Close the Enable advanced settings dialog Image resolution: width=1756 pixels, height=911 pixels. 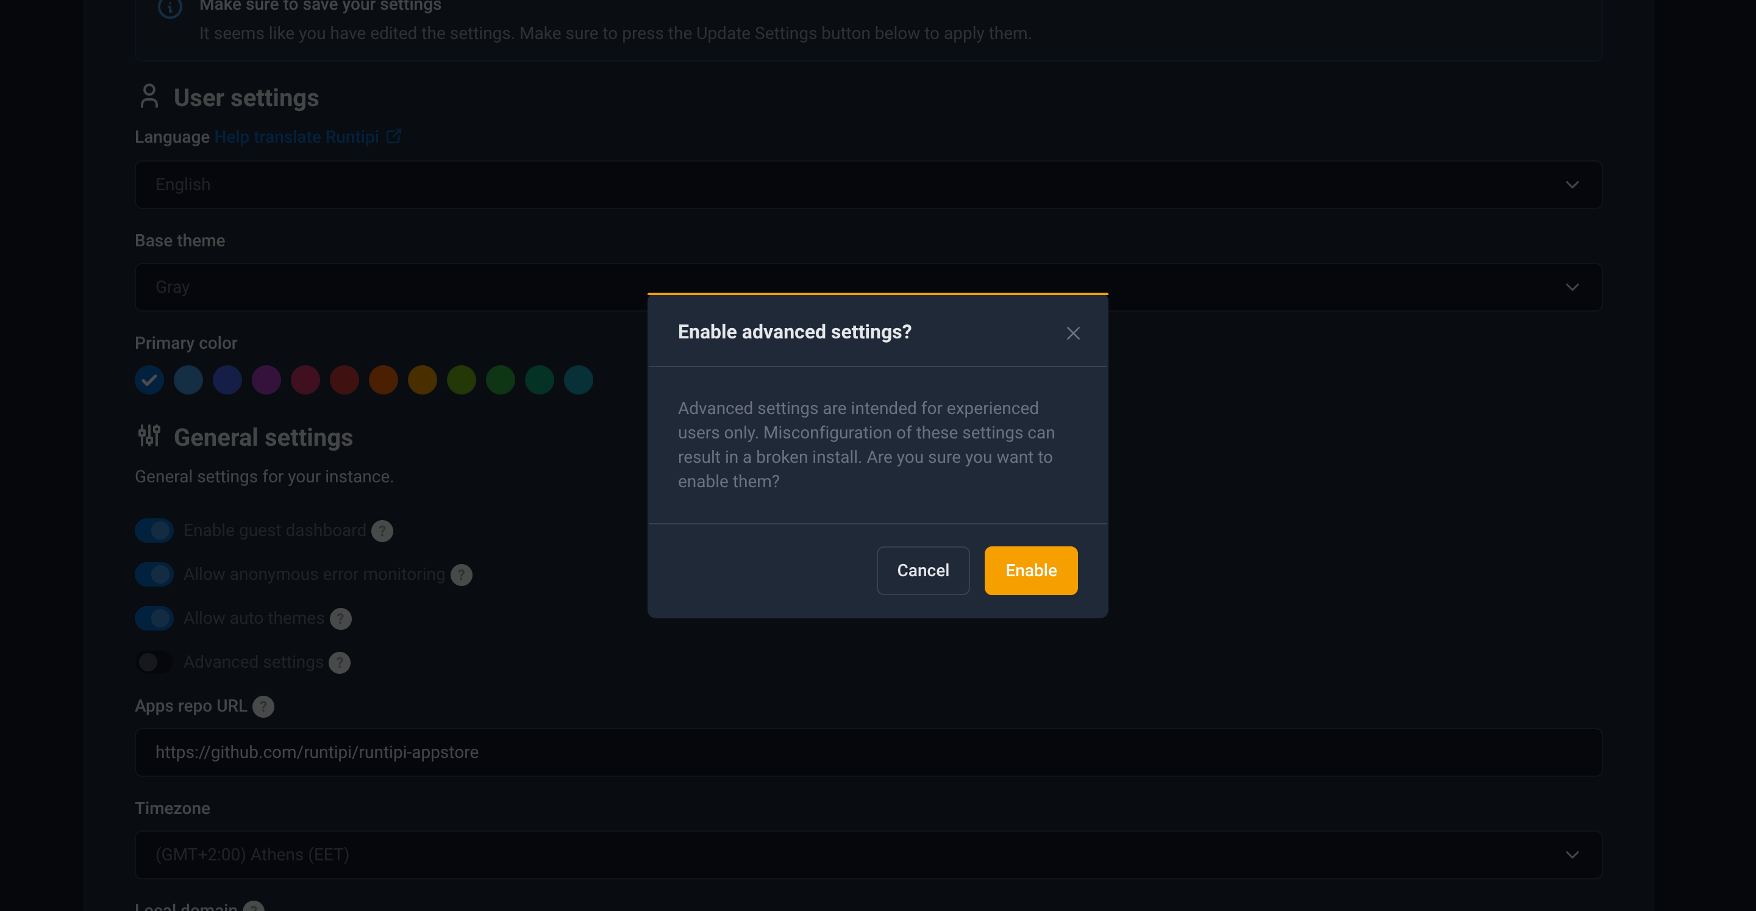[1073, 333]
